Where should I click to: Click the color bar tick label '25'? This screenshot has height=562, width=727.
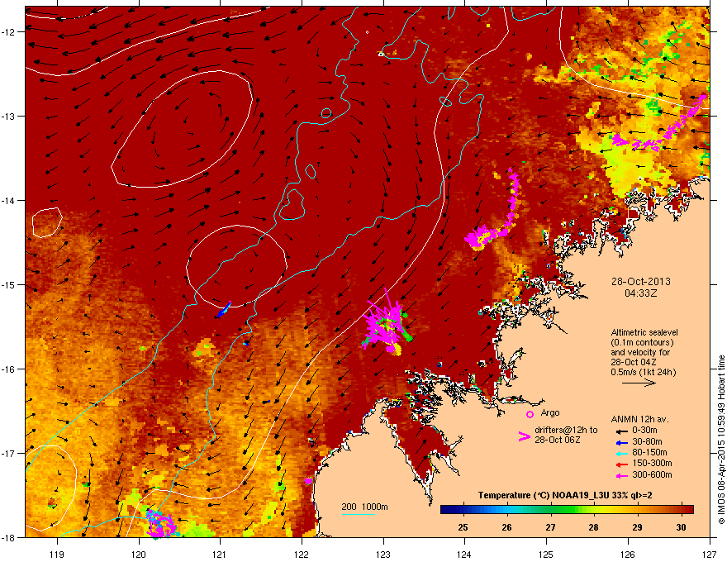(x=463, y=527)
